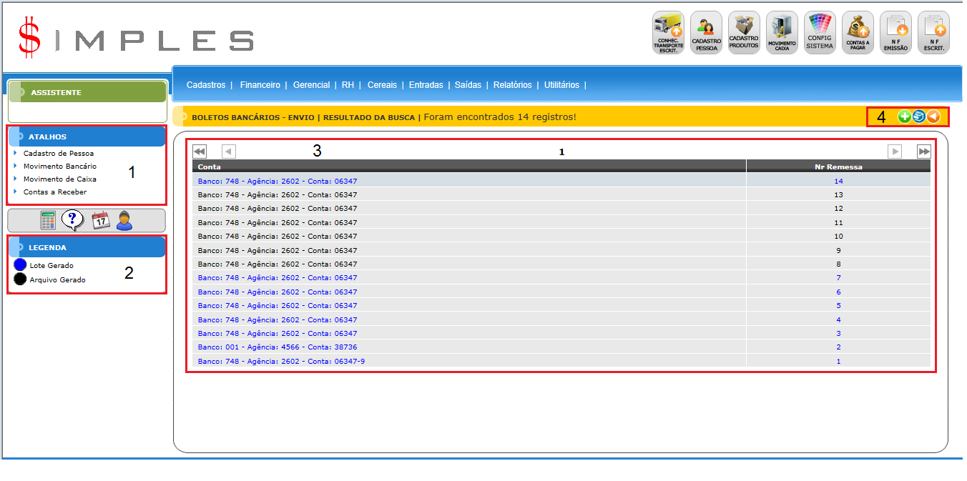Viewport: 967px width, 481px height.
Task: Open Movimento Bancário shortcut link
Action: [59, 167]
